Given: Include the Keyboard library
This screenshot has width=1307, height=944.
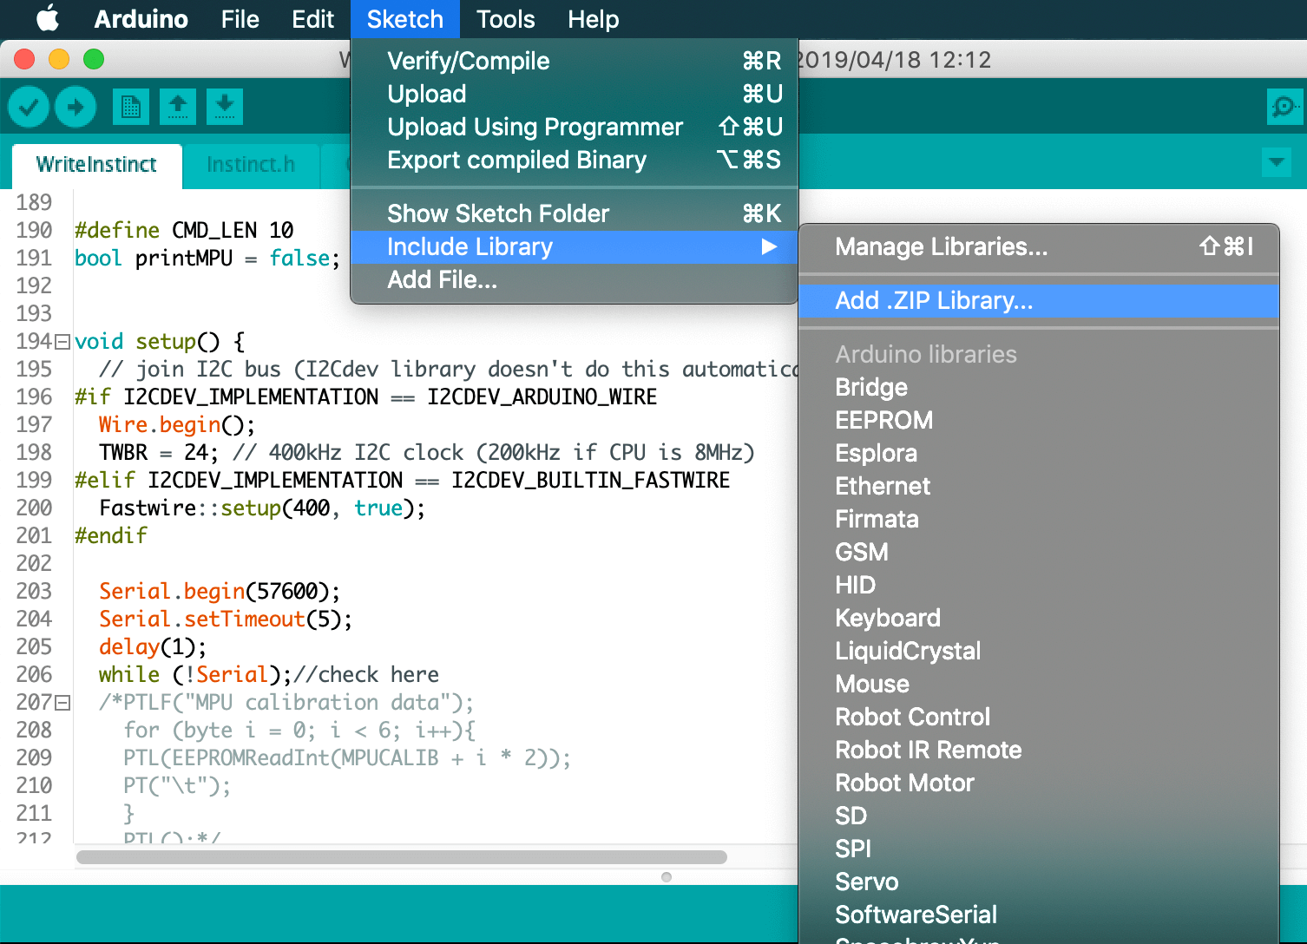Looking at the screenshot, I should (x=1039, y=618).
